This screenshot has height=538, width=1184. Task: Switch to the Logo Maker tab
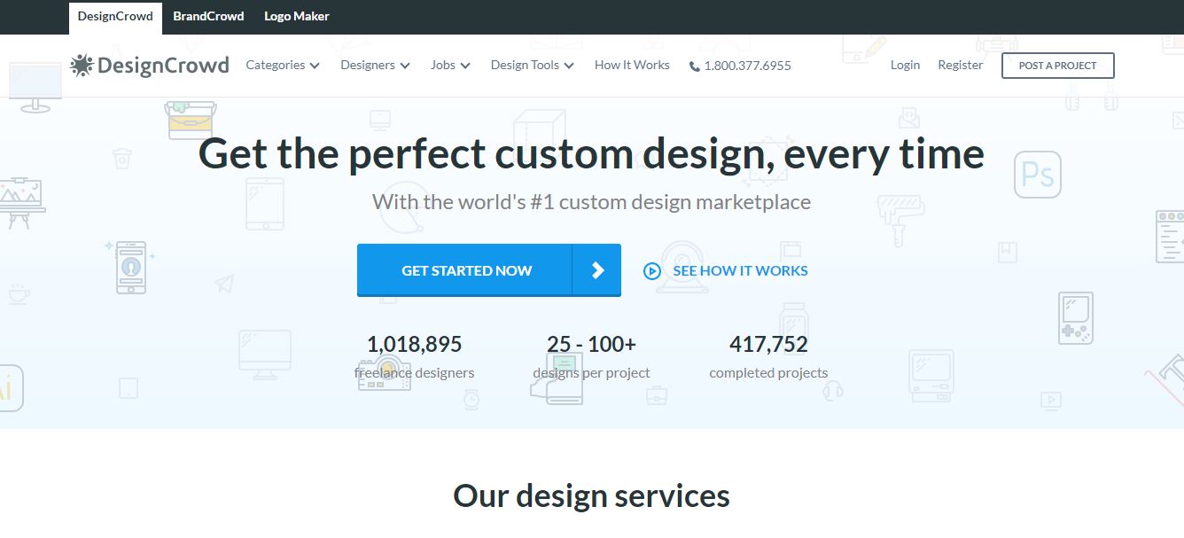click(x=296, y=15)
